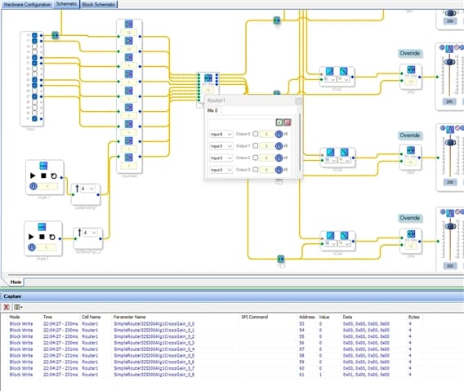Open the lower upsampling block's rate dropdown

pyautogui.click(x=90, y=233)
